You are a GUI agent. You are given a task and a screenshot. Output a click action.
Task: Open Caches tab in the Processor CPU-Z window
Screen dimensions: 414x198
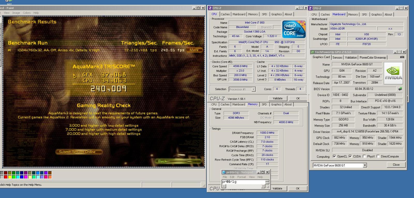[225, 14]
